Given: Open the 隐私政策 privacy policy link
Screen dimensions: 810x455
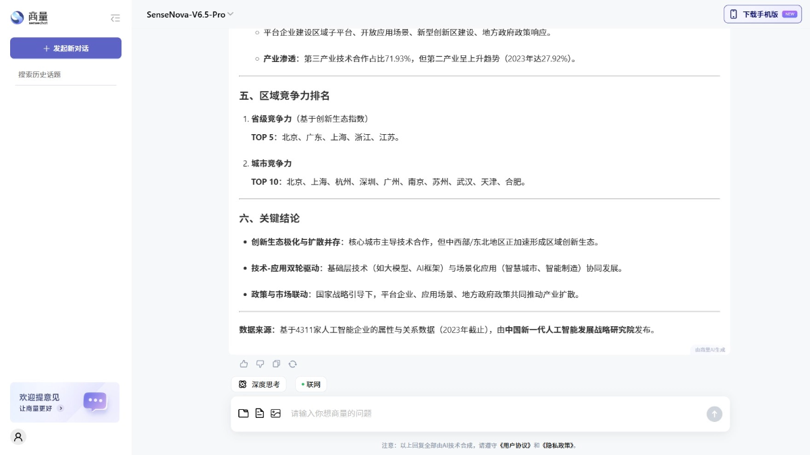Looking at the screenshot, I should coord(558,446).
